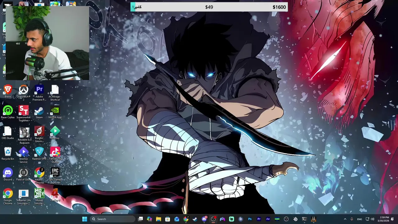Open Radmin VPN desktop shortcut
The width and height of the screenshot is (398, 224).
coord(39,154)
